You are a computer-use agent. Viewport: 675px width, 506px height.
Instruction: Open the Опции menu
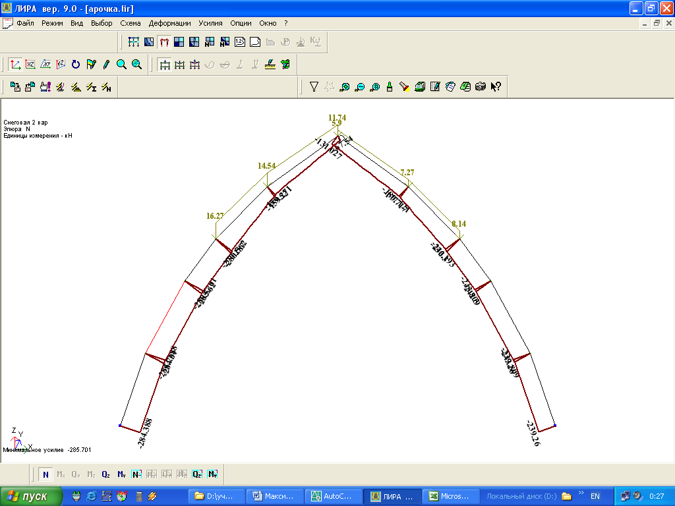(241, 23)
